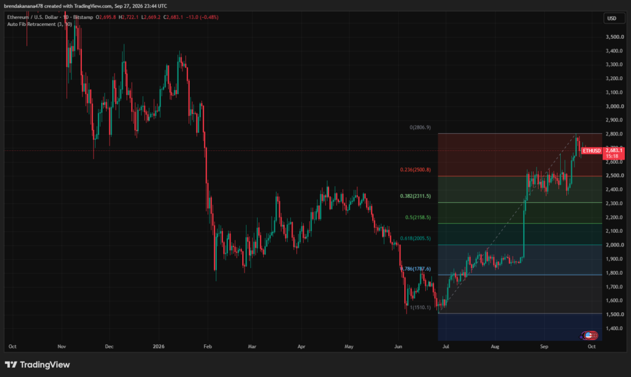
Task: Select the ETHUSD price tag
Action: (592, 151)
